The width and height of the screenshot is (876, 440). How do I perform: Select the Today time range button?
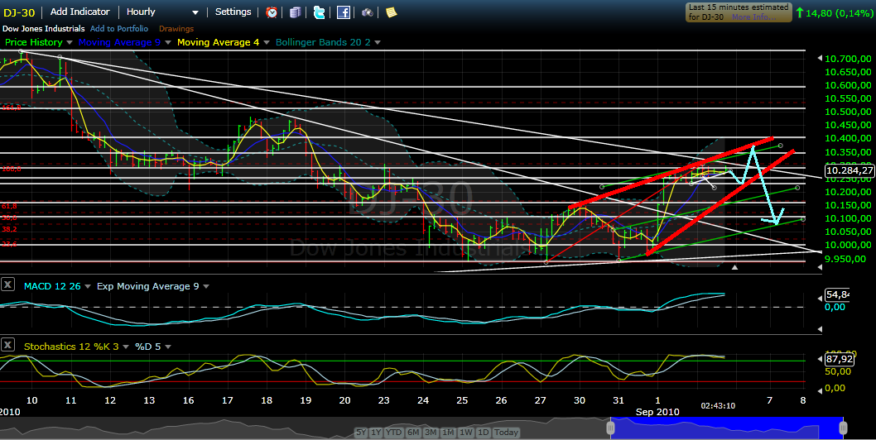507,433
